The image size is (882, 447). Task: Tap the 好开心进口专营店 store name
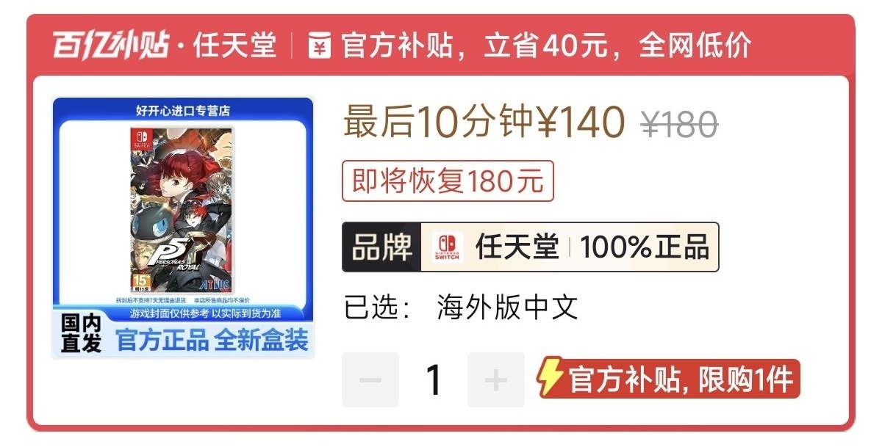(x=183, y=111)
